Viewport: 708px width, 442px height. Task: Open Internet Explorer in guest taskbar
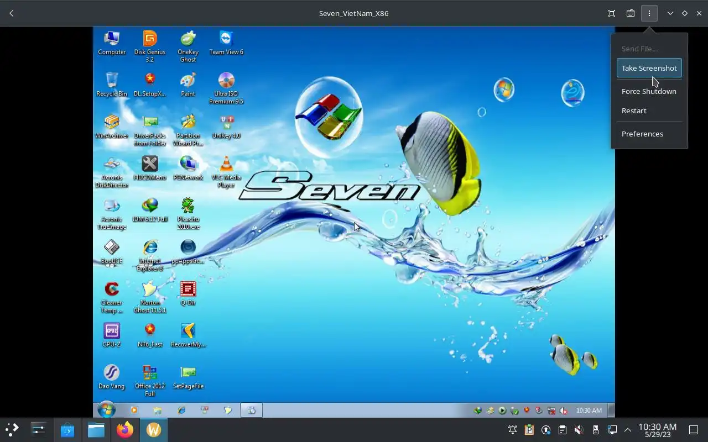tap(181, 411)
